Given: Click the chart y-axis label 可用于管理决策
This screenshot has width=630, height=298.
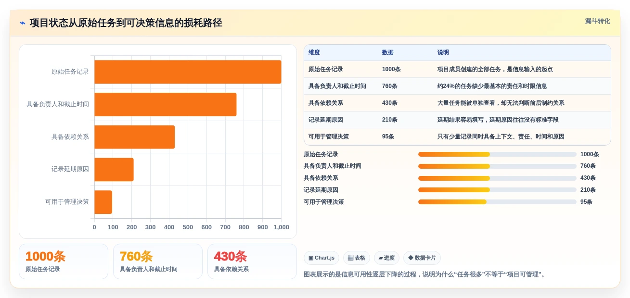Looking at the screenshot, I should pos(67,202).
